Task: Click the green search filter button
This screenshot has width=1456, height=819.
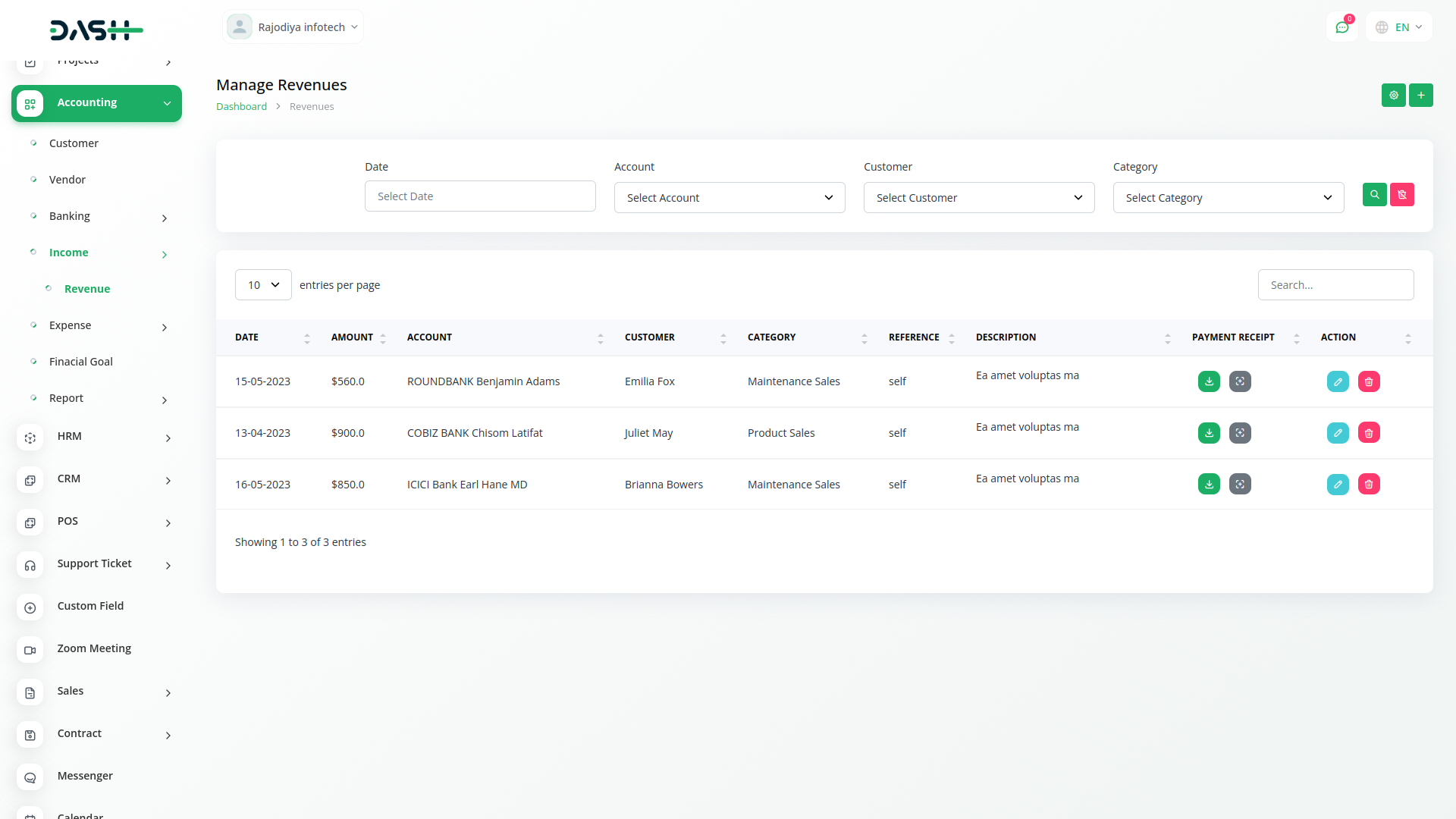Action: click(1374, 195)
